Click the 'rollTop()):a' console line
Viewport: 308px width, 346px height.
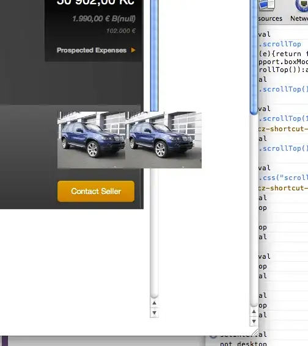click(284, 70)
